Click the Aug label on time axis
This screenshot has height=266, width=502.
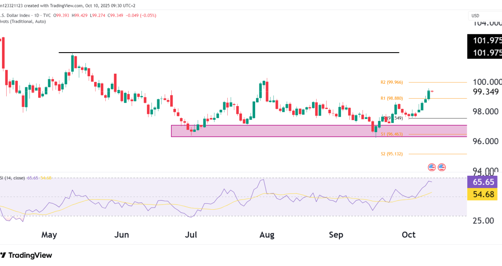[267, 235]
